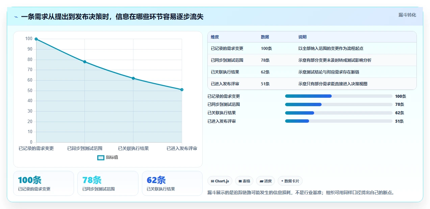Click table value 62条
Screen dimensions: 430x209
[265, 72]
